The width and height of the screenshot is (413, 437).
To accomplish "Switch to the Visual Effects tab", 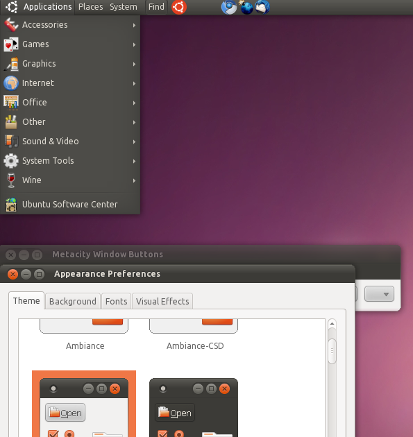I will click(162, 301).
